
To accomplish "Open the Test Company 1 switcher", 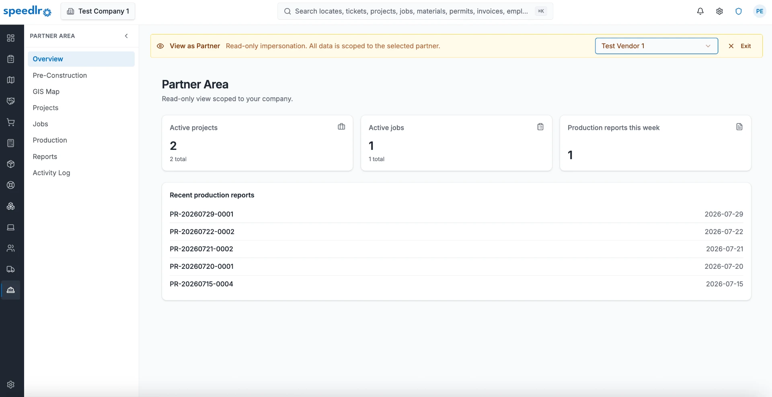I will coord(98,11).
